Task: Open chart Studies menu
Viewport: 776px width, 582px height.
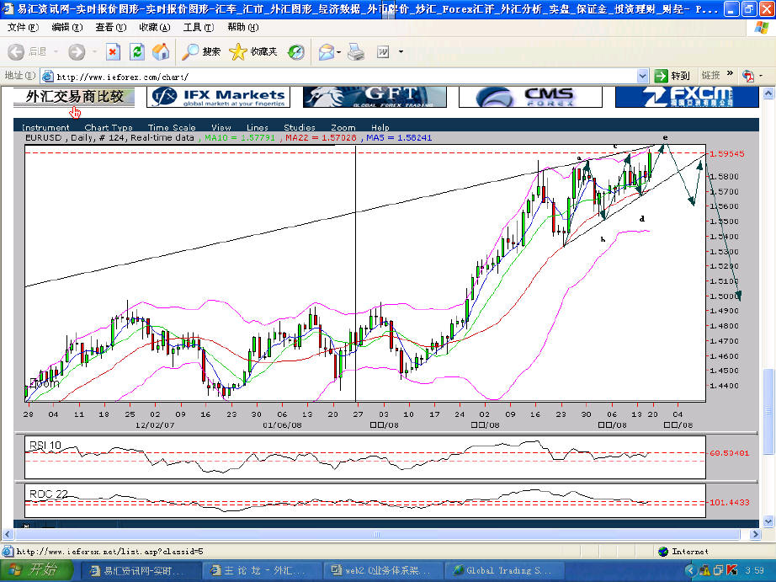Action: [300, 127]
